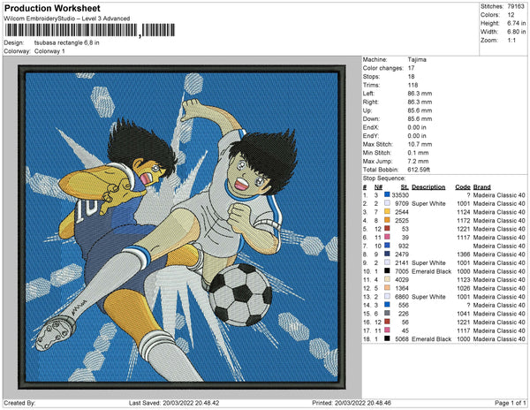Click the Production Worksheet title
Screen dimensions: 530x410
52,9
